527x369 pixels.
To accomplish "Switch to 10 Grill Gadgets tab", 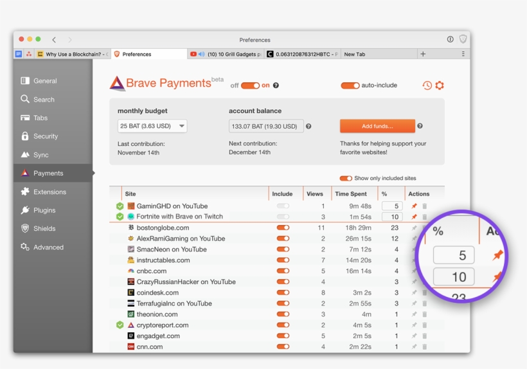I will click(x=226, y=54).
